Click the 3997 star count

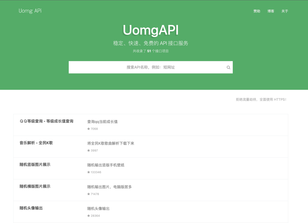pos(94,151)
